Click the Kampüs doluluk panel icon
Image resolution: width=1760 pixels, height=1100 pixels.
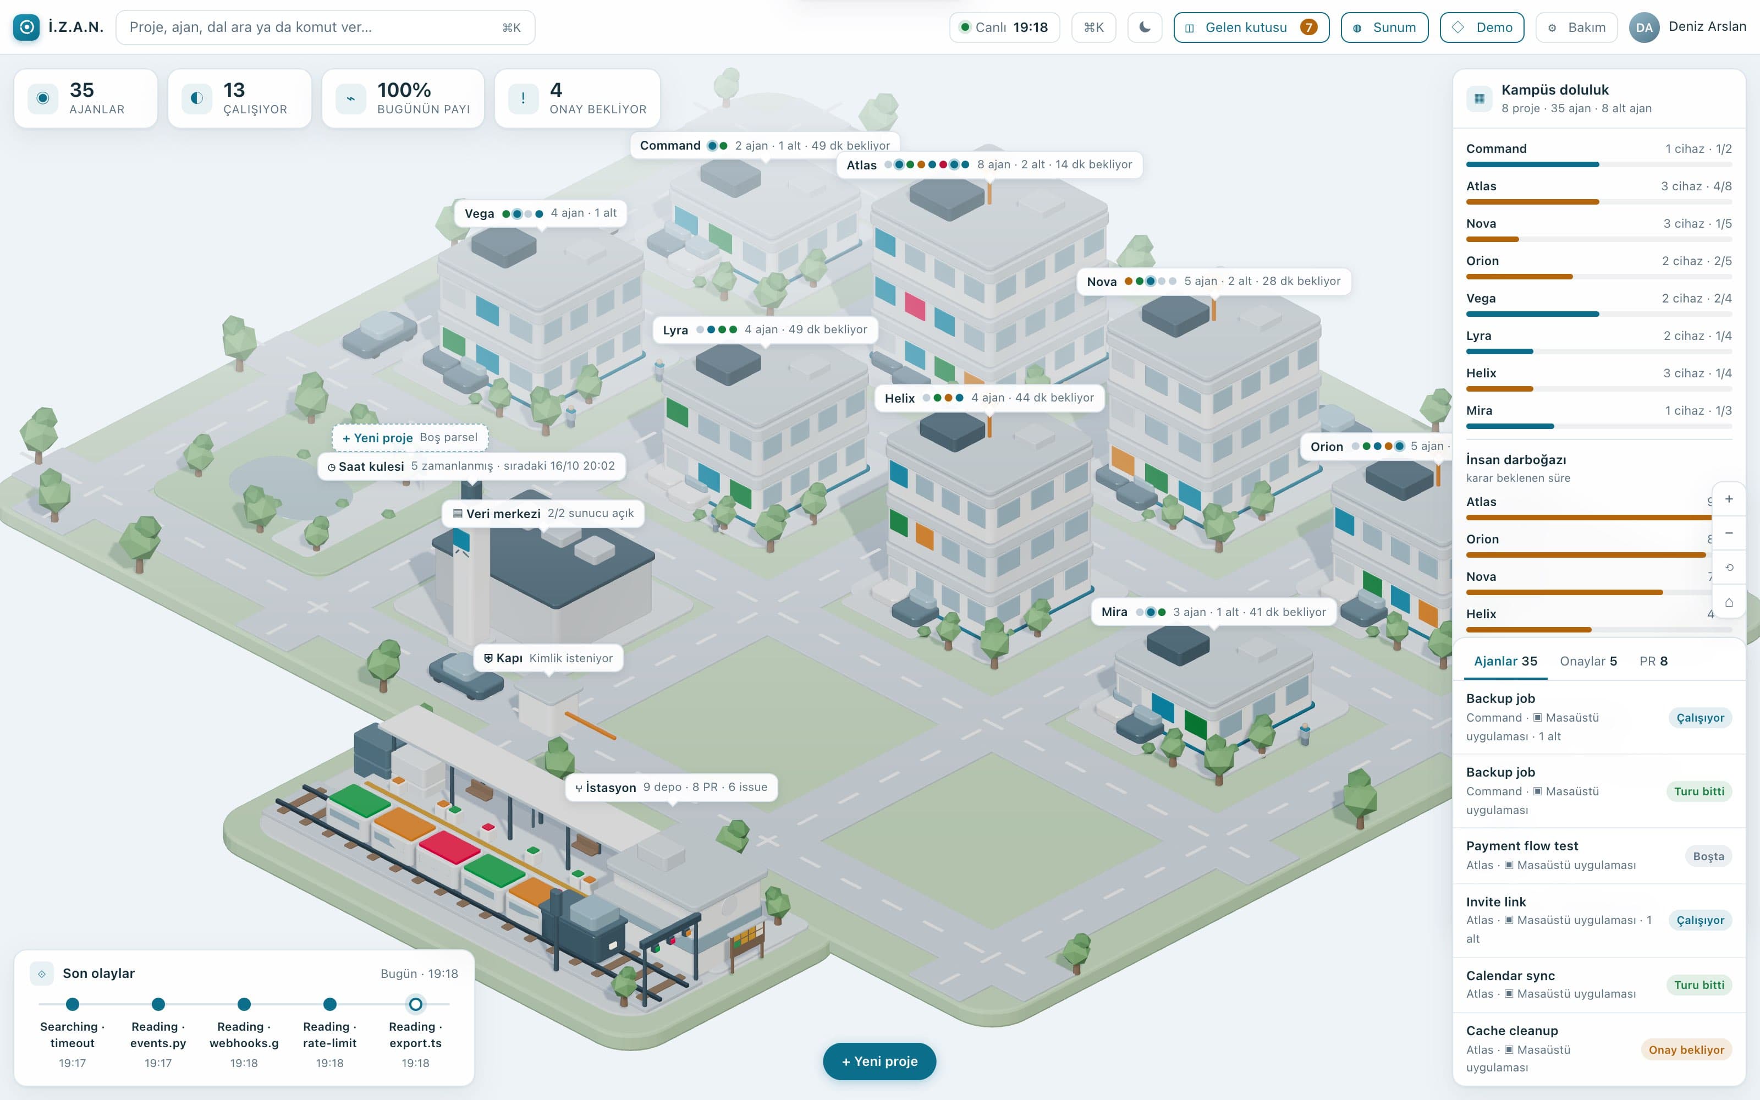tap(1480, 98)
